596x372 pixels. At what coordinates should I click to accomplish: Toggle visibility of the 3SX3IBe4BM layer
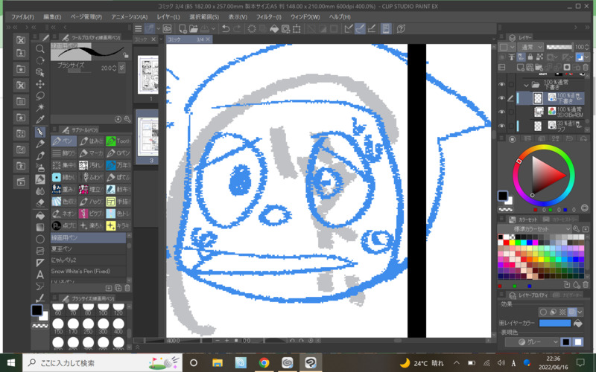click(x=501, y=112)
